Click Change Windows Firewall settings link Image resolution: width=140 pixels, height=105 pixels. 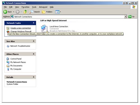coord(21,31)
